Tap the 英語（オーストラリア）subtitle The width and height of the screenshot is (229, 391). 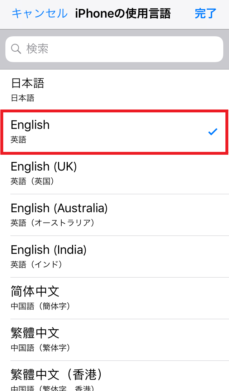coord(53,223)
